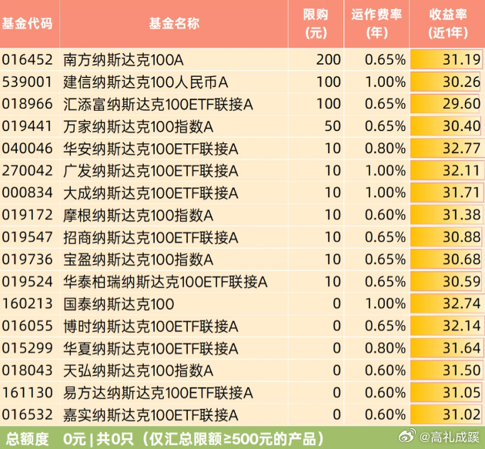Select fund code 019172
Image resolution: width=485 pixels, height=449 pixels.
click(27, 215)
